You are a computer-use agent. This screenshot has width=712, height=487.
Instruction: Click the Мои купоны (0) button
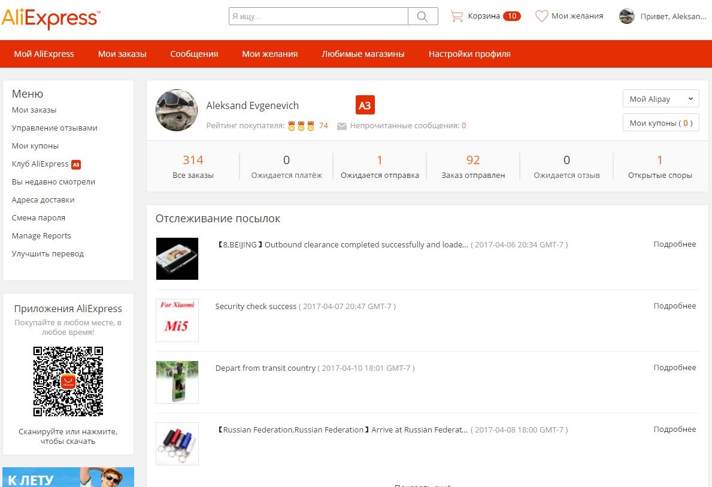click(661, 123)
